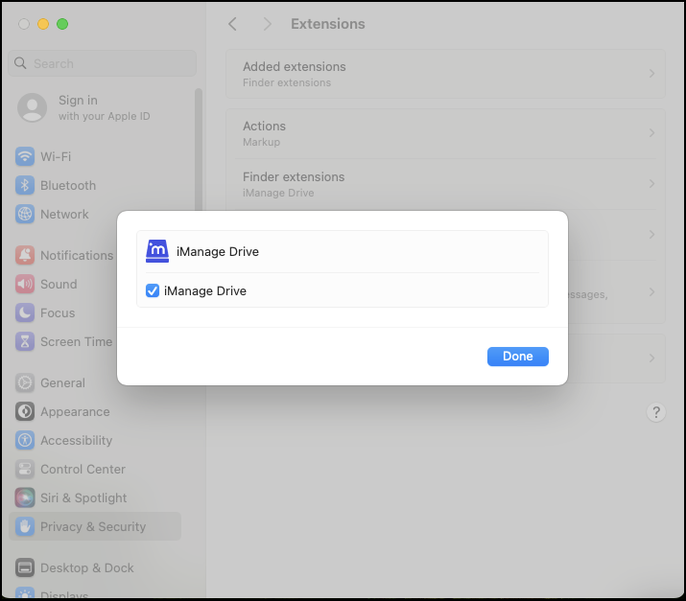Expand the Actions row chevron

tap(651, 133)
